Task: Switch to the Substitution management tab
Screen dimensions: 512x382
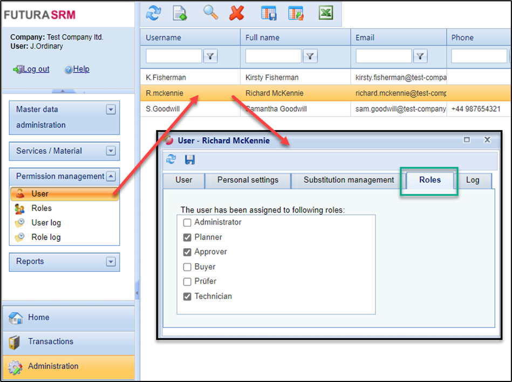Action: click(x=349, y=180)
